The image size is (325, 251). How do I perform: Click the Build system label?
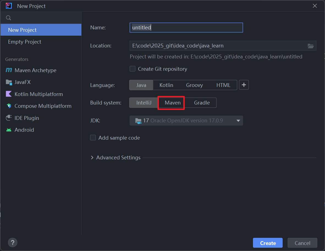tap(106, 103)
